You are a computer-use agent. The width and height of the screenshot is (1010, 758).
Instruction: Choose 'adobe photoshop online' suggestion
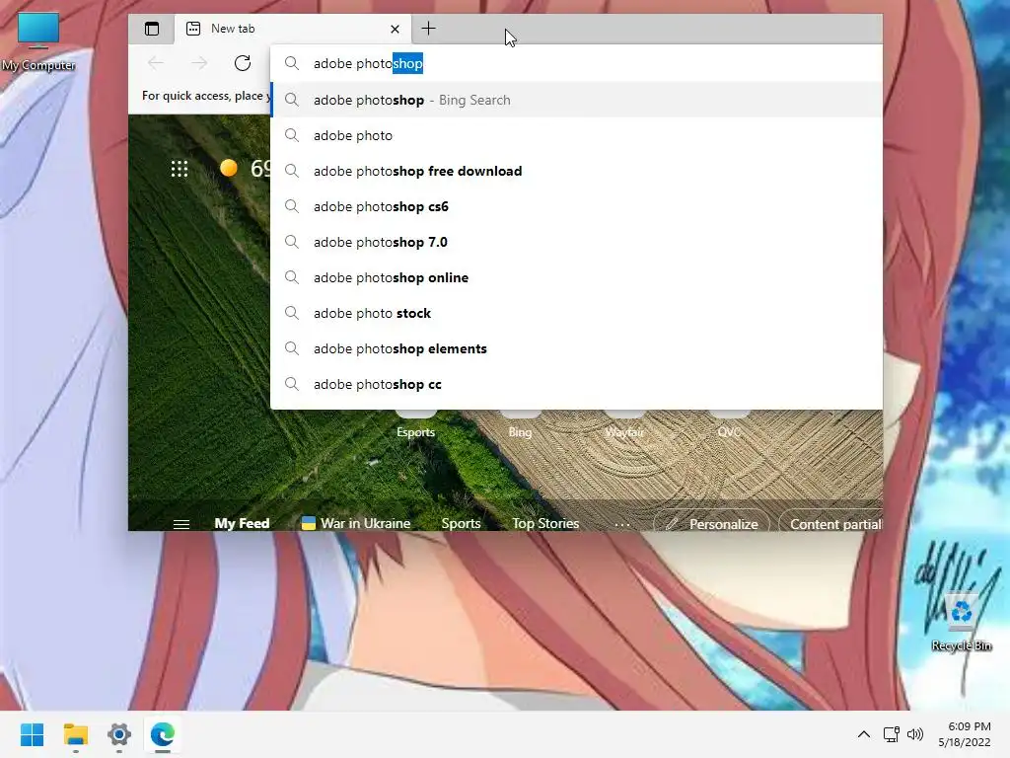[x=576, y=277]
